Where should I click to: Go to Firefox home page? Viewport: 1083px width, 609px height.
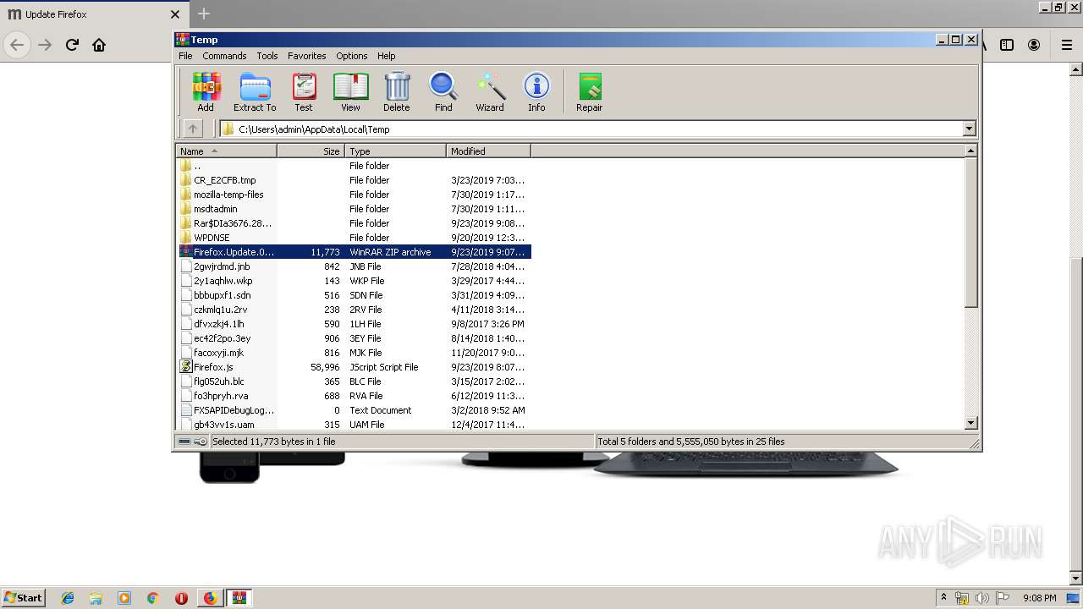tap(99, 45)
